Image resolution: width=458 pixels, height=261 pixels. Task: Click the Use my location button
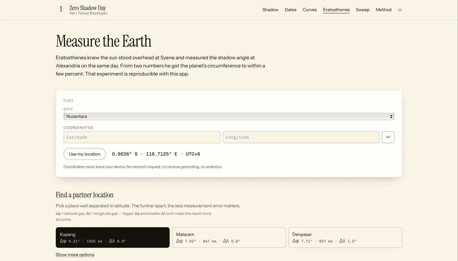point(84,154)
